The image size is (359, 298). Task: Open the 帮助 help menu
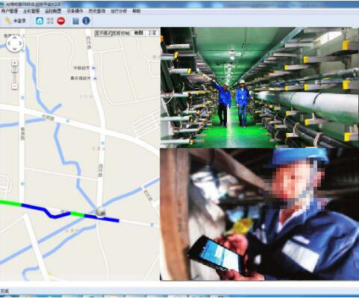point(137,11)
